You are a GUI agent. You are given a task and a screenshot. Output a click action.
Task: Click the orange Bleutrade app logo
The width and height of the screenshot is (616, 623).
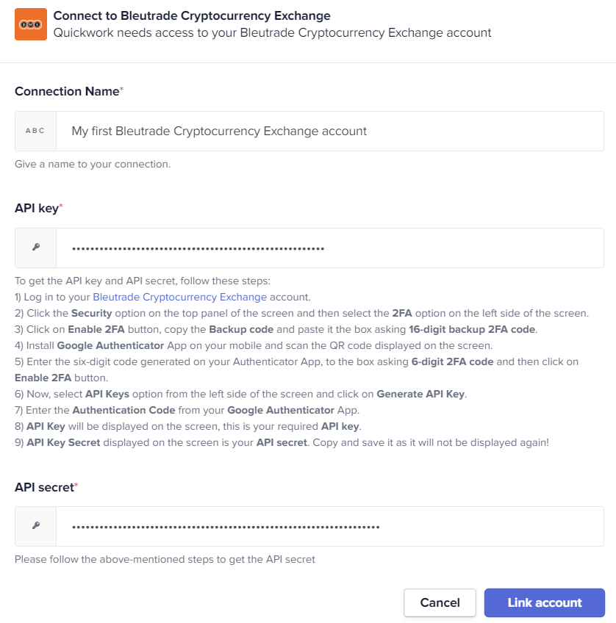(x=31, y=24)
